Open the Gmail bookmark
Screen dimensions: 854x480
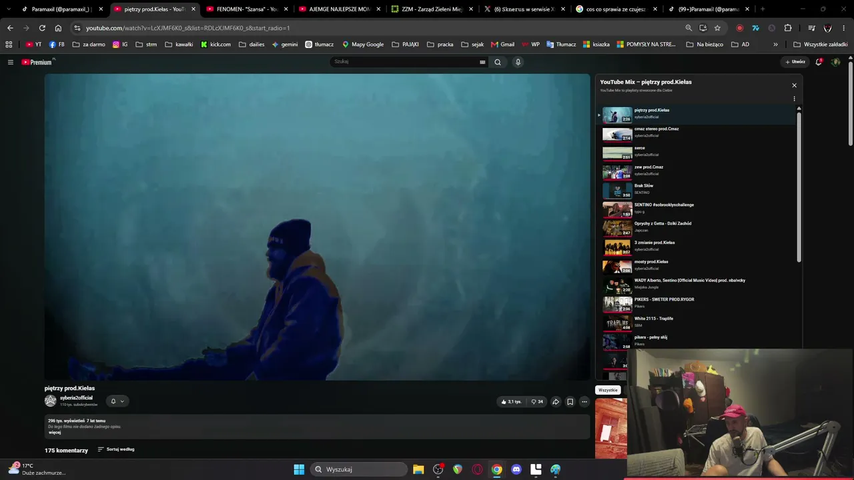(502, 45)
